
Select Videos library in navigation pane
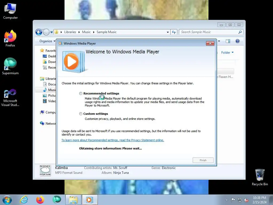pyautogui.click(x=49, y=101)
